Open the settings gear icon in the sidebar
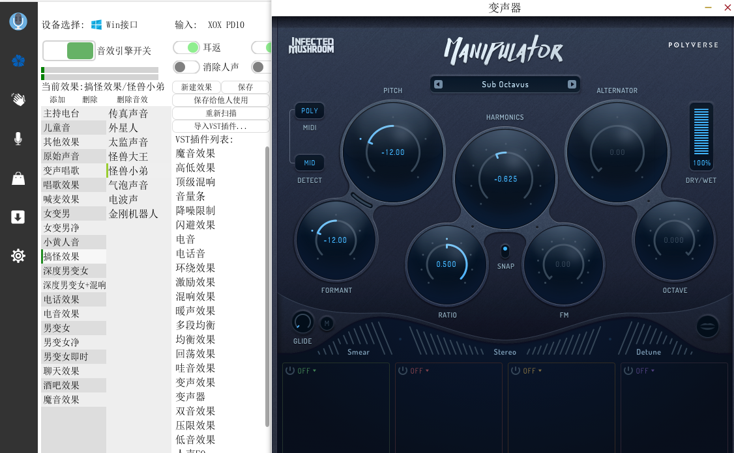Image resolution: width=734 pixels, height=453 pixels. point(18,256)
